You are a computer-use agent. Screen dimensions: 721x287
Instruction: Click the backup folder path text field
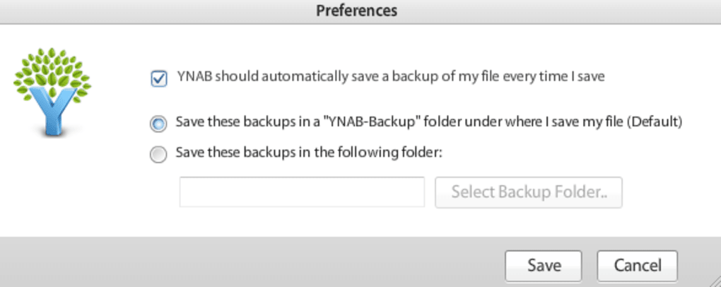coord(302,192)
